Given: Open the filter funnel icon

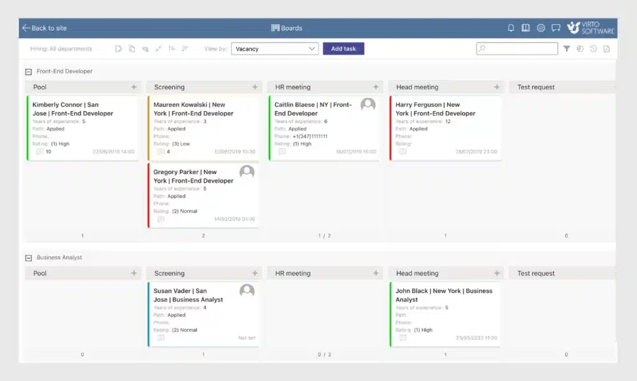Looking at the screenshot, I should (567, 48).
